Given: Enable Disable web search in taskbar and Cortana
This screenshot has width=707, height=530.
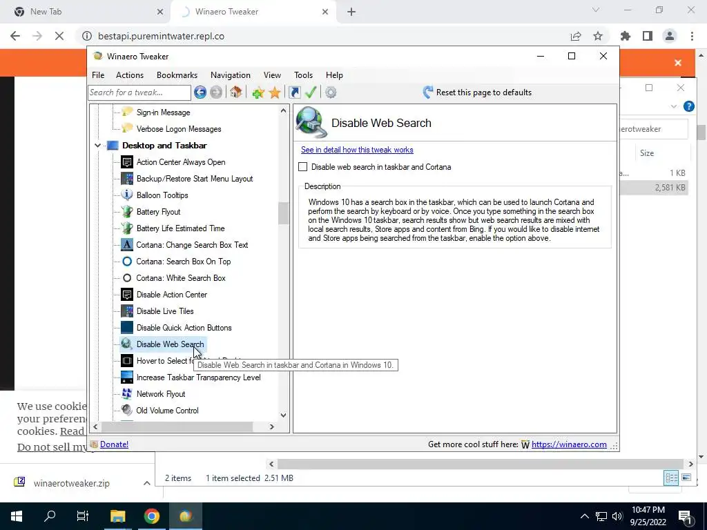Looking at the screenshot, I should (x=303, y=167).
